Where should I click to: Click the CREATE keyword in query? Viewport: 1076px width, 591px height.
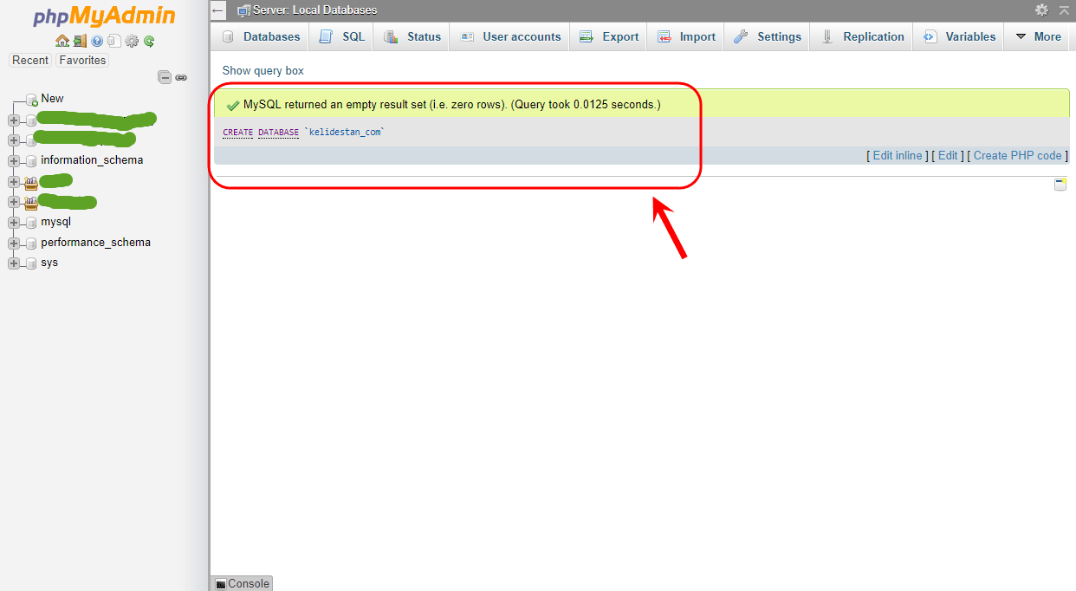(238, 133)
